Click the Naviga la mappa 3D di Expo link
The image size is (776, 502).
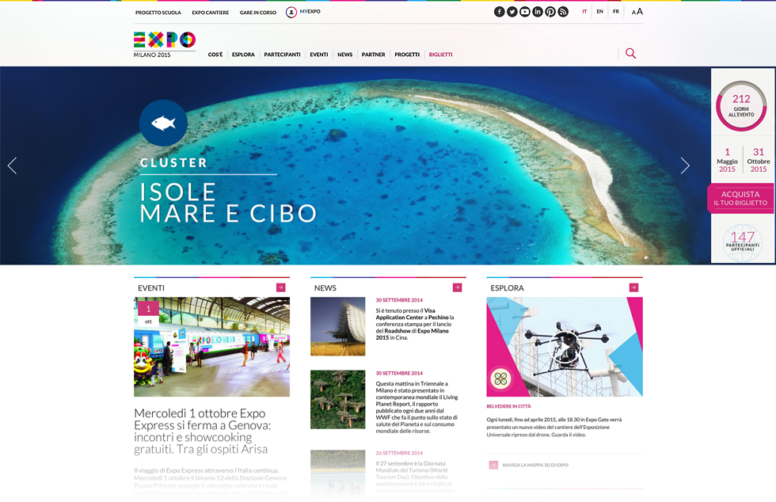click(x=535, y=465)
